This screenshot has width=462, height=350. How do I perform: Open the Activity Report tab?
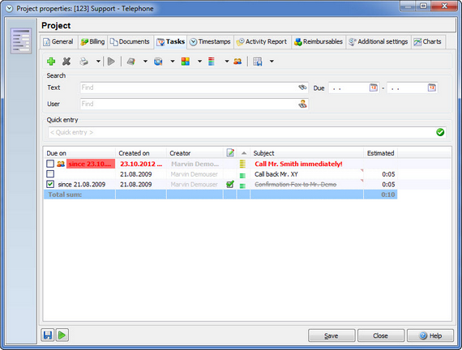pyautogui.click(x=263, y=41)
